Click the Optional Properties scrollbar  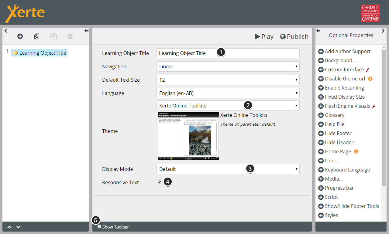(384, 117)
